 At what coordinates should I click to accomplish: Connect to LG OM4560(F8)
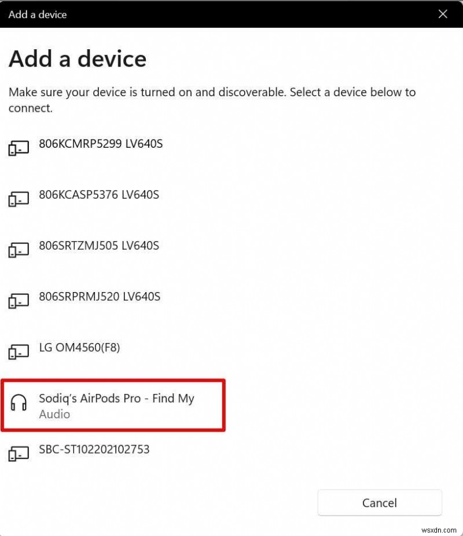tap(78, 348)
